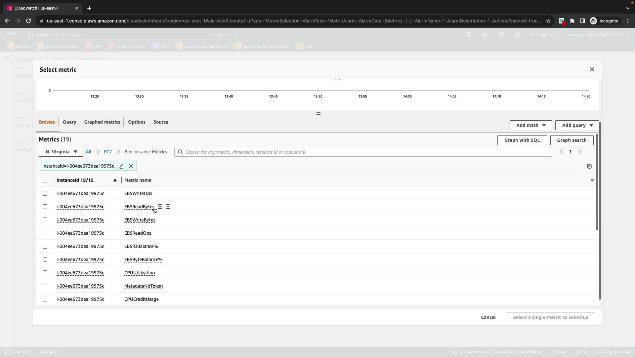Open the N. Virginia region dropdown

coord(61,152)
